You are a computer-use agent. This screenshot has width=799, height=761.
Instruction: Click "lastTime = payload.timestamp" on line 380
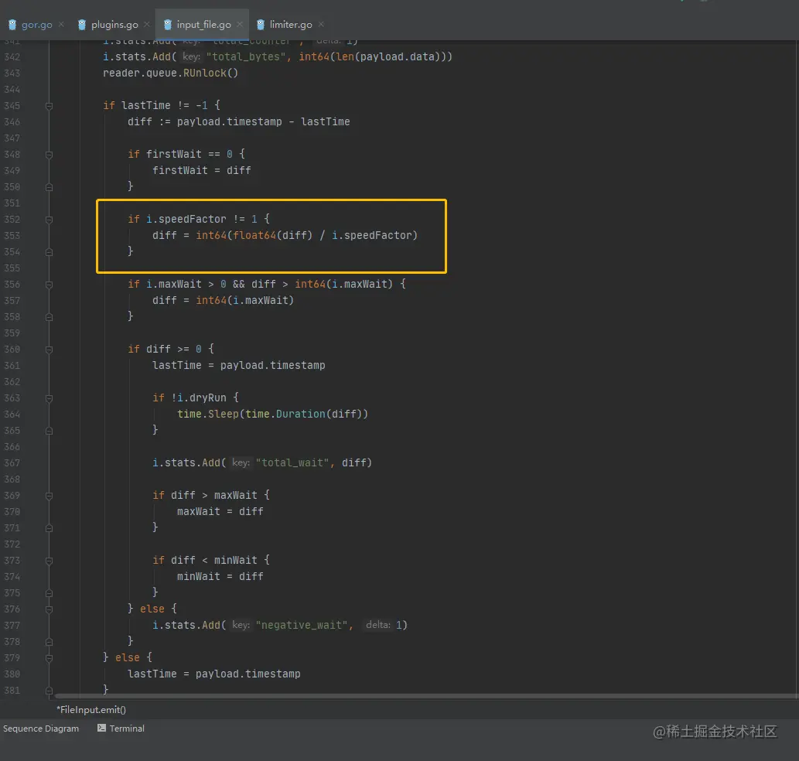click(x=214, y=674)
